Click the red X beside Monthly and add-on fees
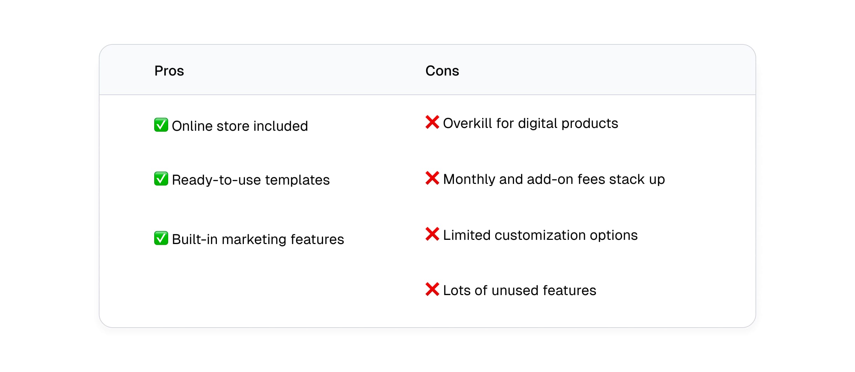Image resolution: width=855 pixels, height=372 pixels. pos(432,178)
